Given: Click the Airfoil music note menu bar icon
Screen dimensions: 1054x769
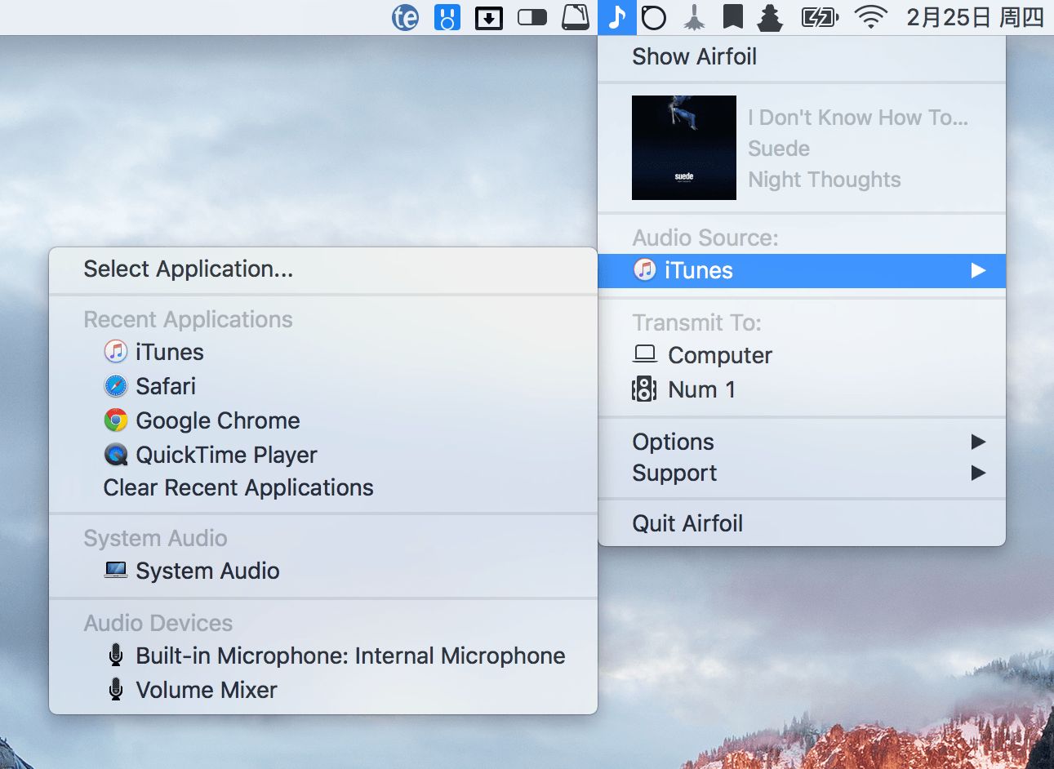Looking at the screenshot, I should point(617,17).
